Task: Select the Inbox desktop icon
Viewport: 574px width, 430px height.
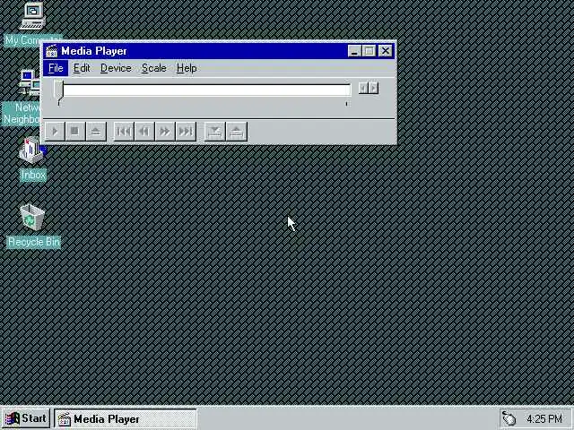Action: point(33,159)
